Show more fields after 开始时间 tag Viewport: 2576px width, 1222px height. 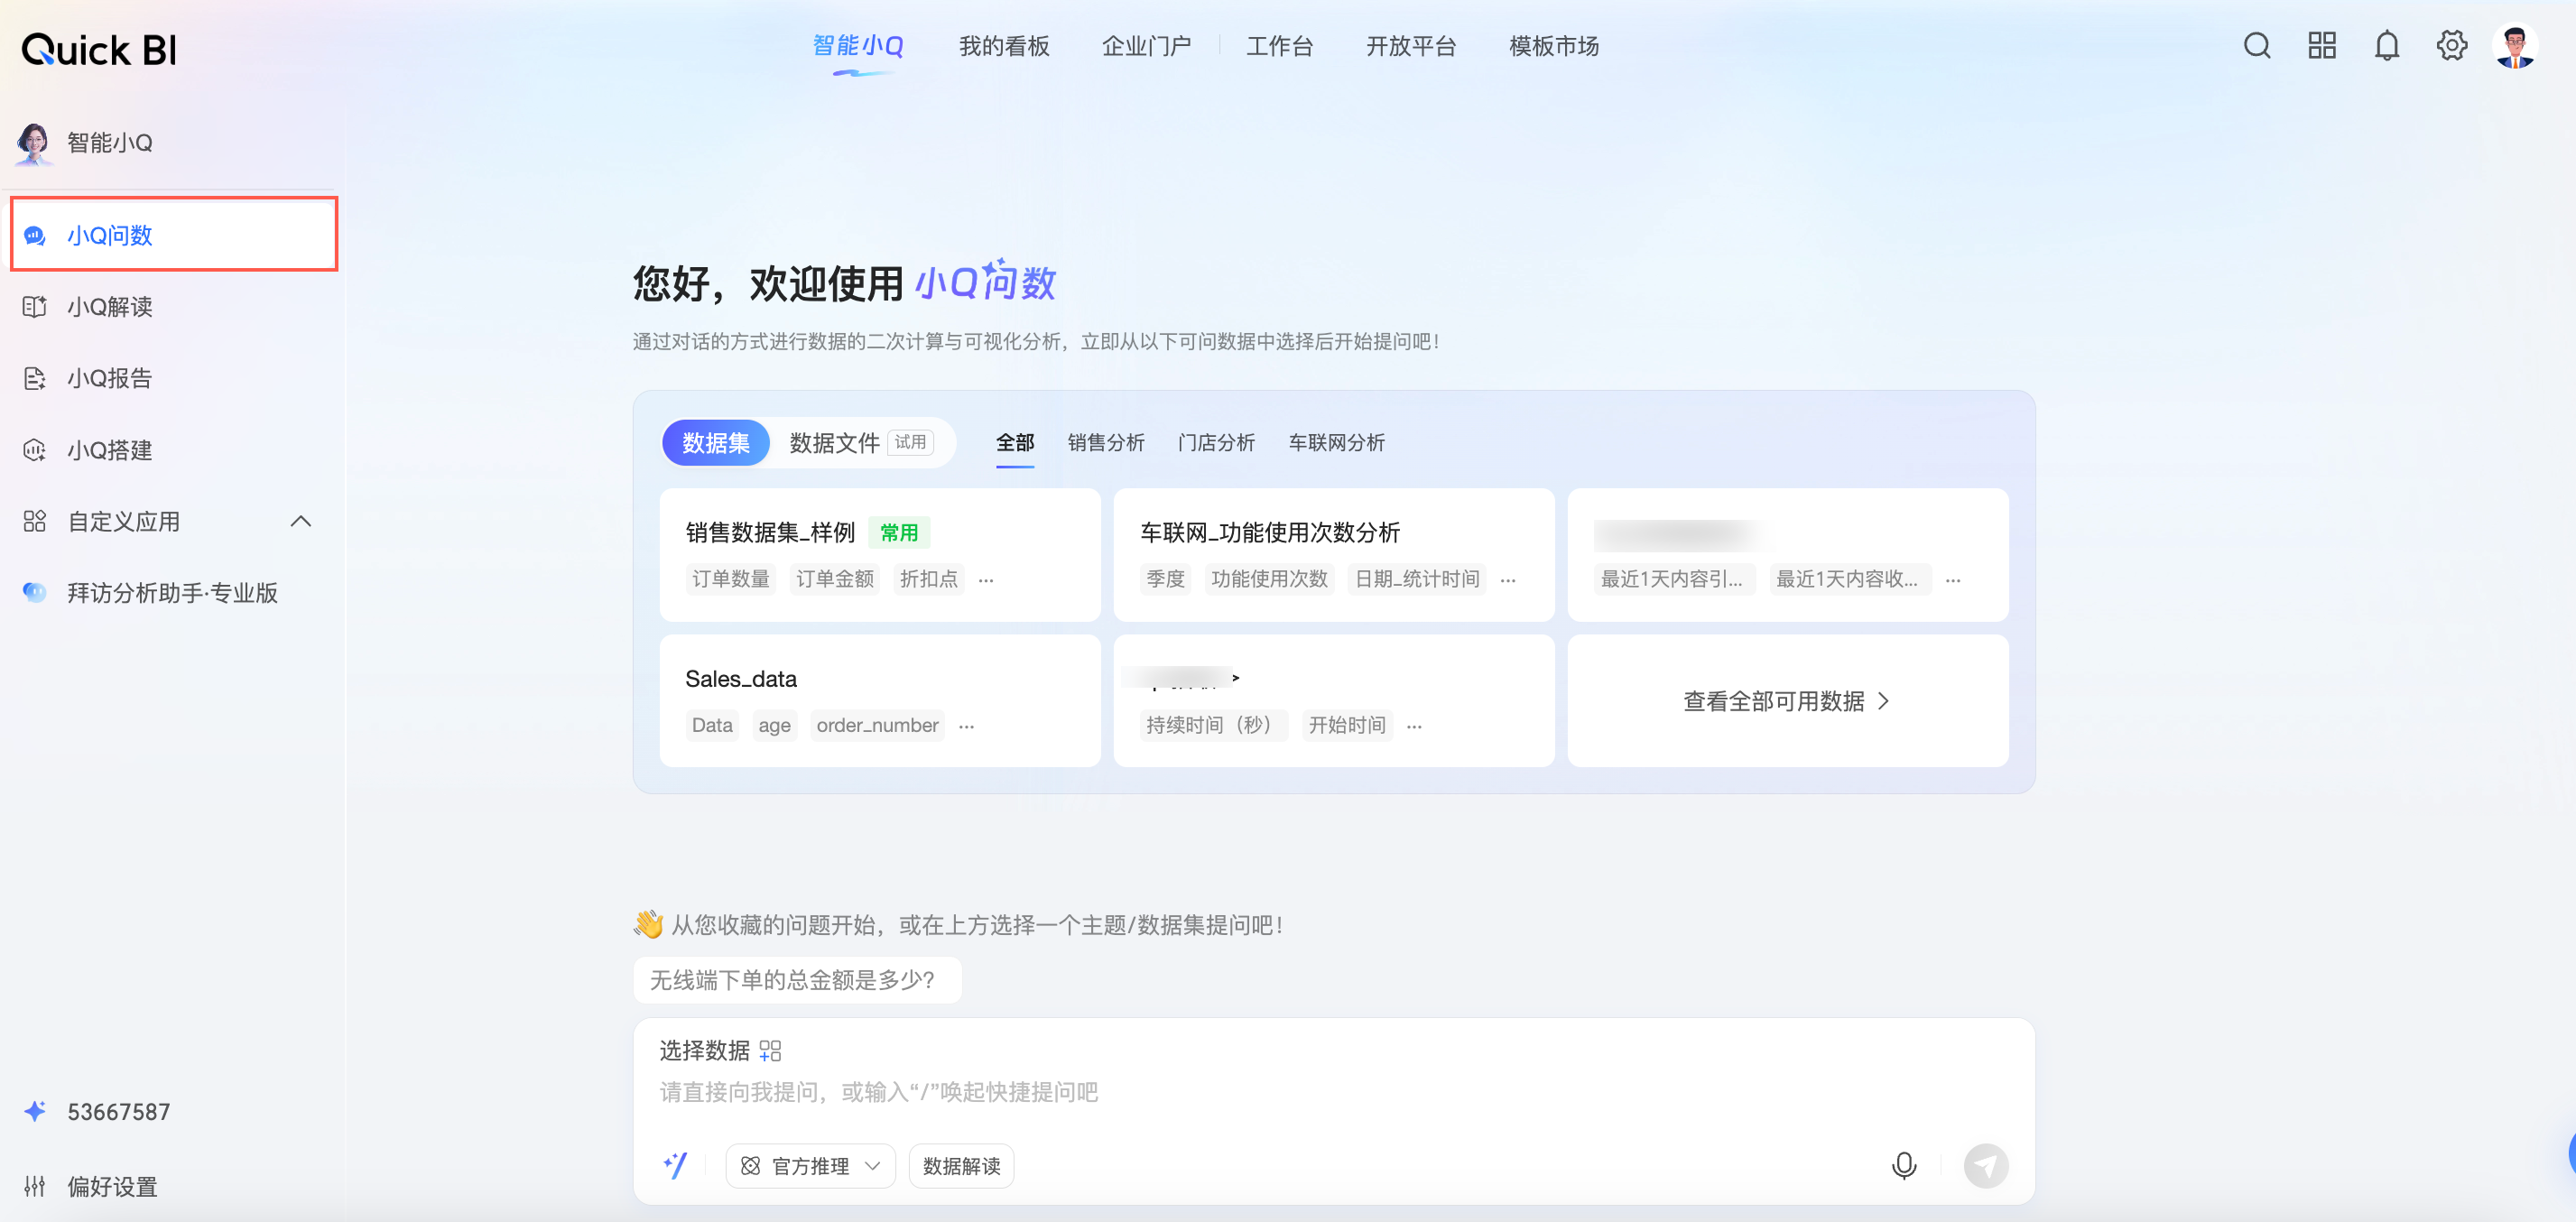click(1414, 726)
